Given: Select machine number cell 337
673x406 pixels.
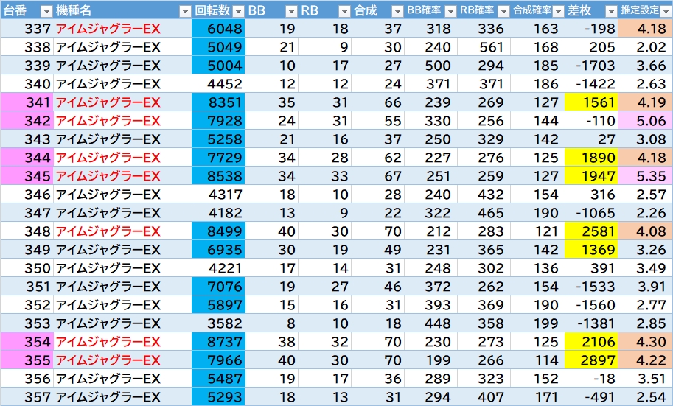Looking at the screenshot, I should [27, 28].
